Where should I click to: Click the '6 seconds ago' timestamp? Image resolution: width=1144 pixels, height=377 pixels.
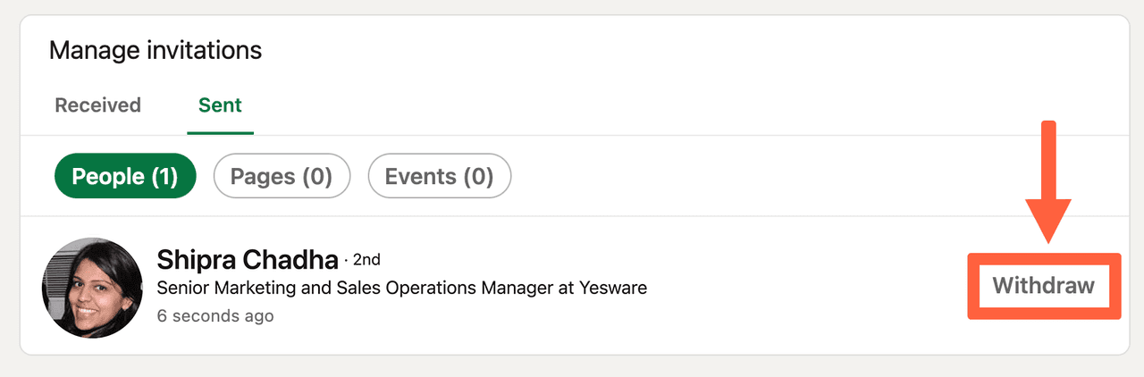point(215,315)
